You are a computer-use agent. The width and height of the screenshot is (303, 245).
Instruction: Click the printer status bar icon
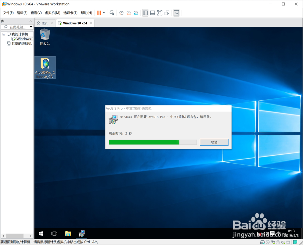[278, 242]
